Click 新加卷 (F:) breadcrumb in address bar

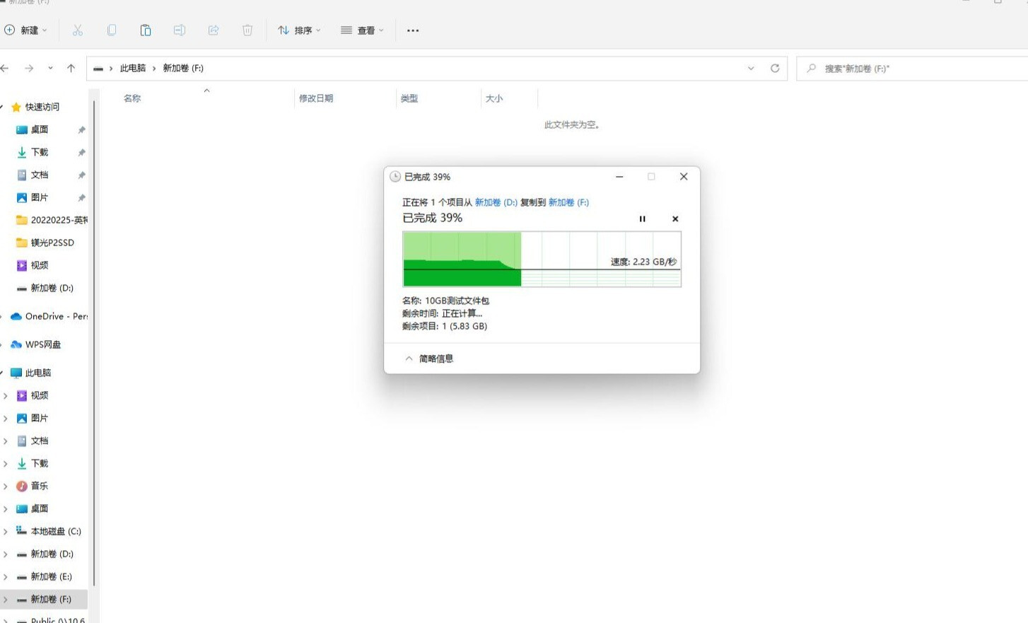183,69
